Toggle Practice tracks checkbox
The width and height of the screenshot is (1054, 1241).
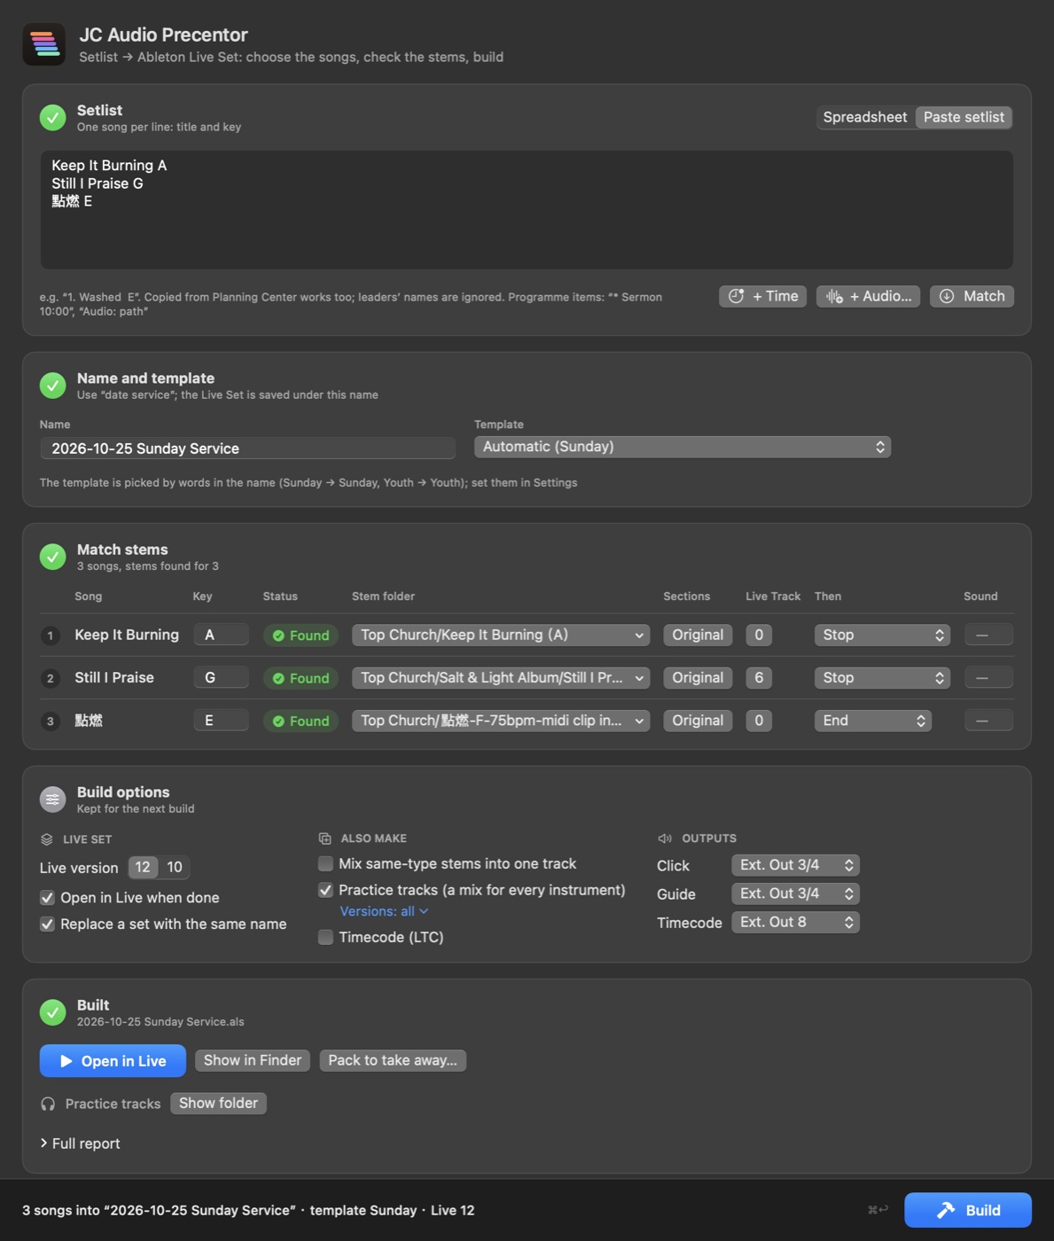tap(325, 890)
